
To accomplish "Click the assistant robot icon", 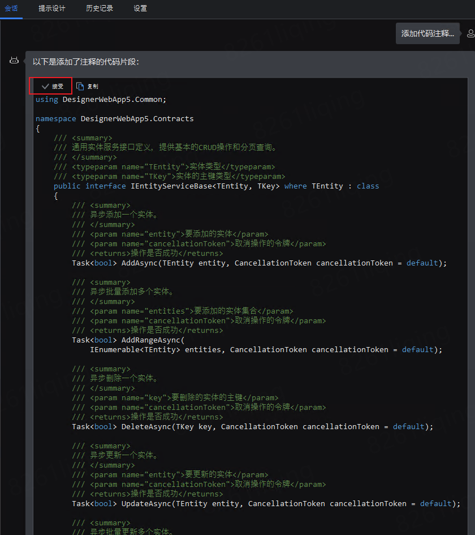I will pyautogui.click(x=14, y=61).
